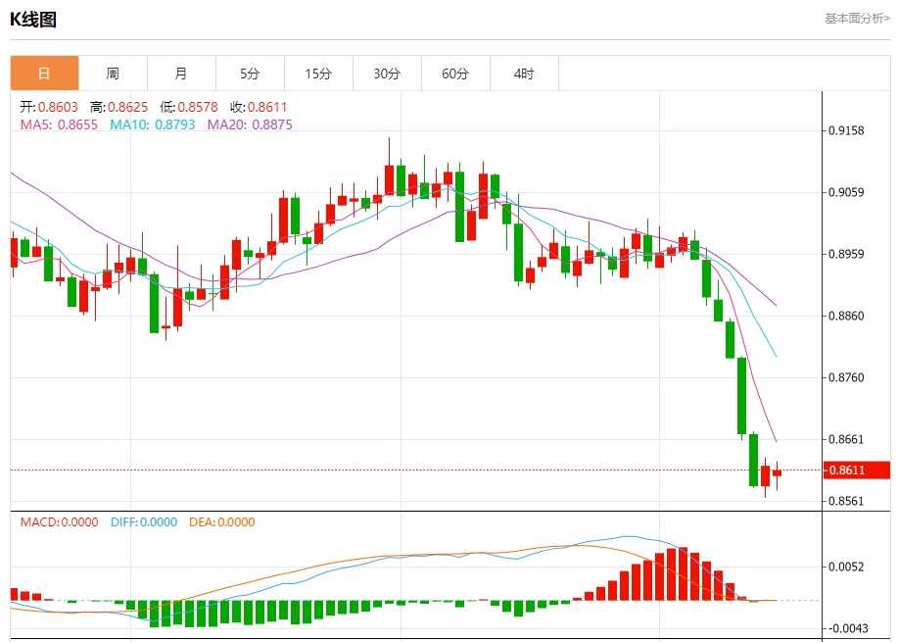Click the 0.8860 price axis label

(x=846, y=317)
